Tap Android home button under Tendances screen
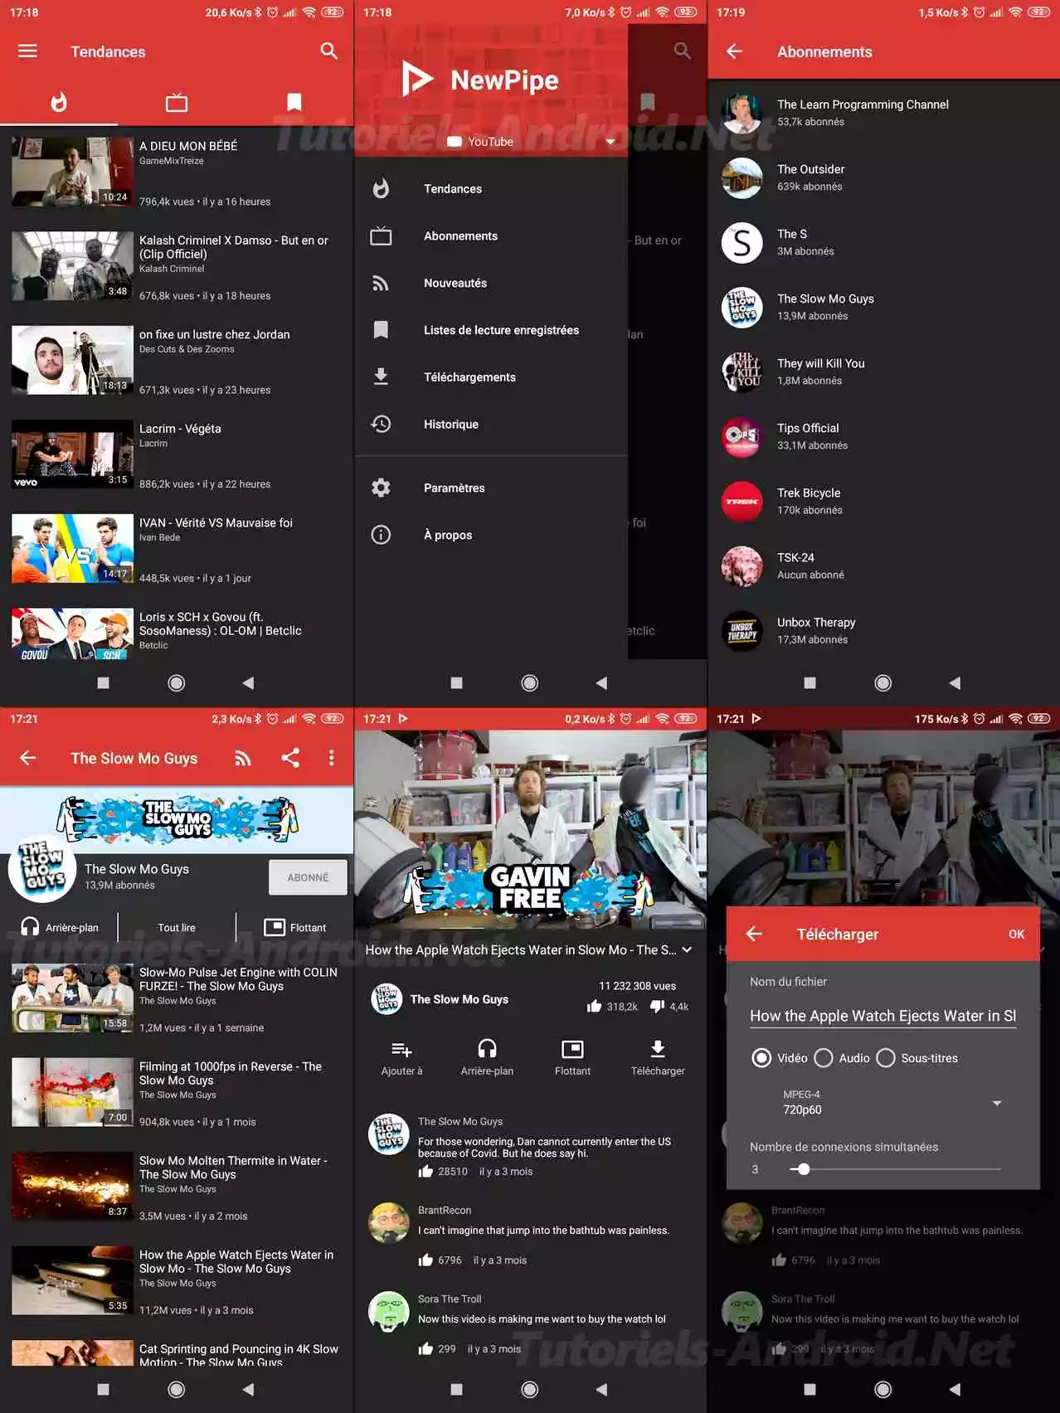The width and height of the screenshot is (1060, 1413). click(177, 683)
